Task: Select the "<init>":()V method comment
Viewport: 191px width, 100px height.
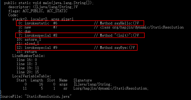Action: 116,35
